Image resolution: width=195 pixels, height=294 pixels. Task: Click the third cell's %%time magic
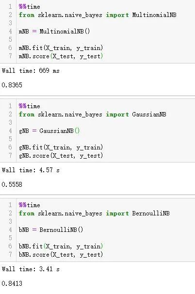pyautogui.click(x=30, y=205)
